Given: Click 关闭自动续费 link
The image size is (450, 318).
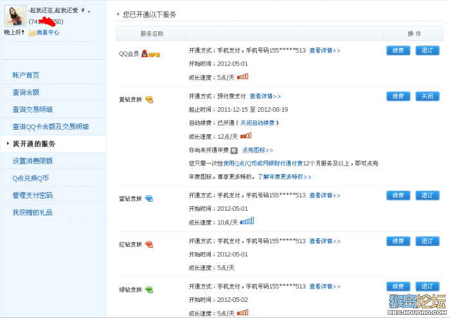Looking at the screenshot, I should click(257, 123).
